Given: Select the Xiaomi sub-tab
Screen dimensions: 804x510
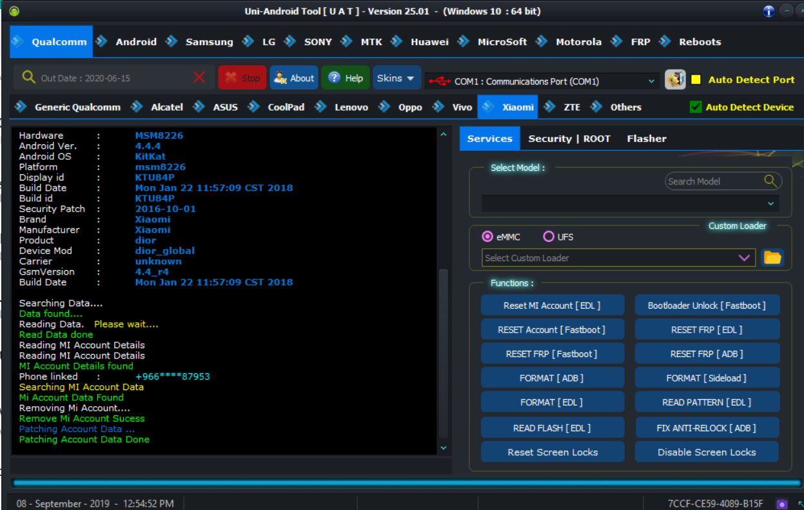Looking at the screenshot, I should (x=508, y=107).
